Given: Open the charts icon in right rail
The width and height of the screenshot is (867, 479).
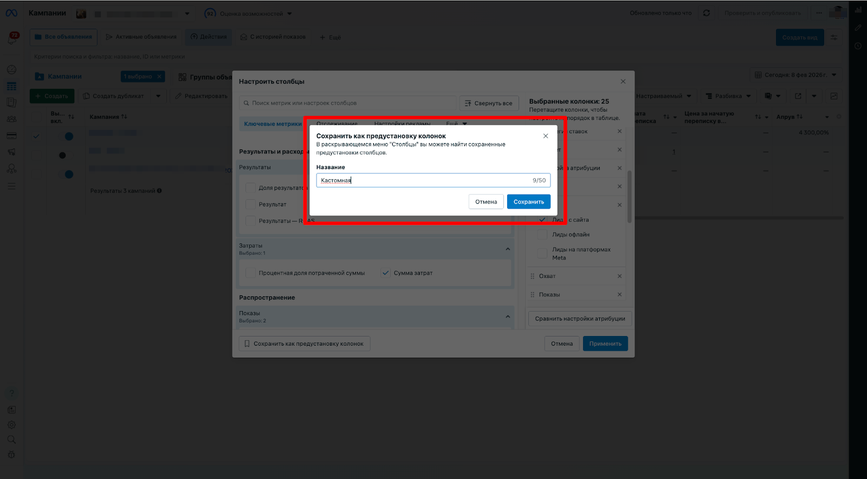Looking at the screenshot, I should click(x=858, y=10).
